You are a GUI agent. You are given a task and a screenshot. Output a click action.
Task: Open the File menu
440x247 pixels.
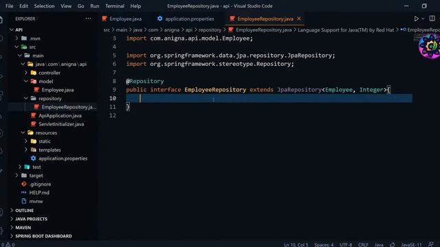(9, 6)
